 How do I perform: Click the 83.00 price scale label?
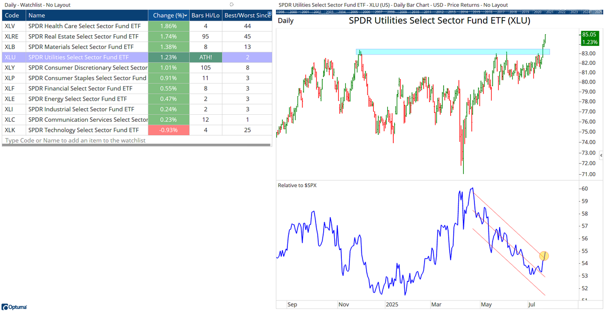(588, 53)
